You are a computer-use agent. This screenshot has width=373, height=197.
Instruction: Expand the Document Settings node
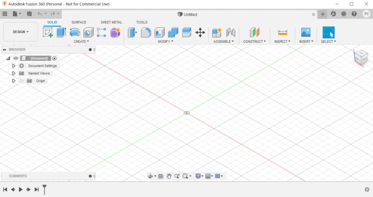(14, 66)
